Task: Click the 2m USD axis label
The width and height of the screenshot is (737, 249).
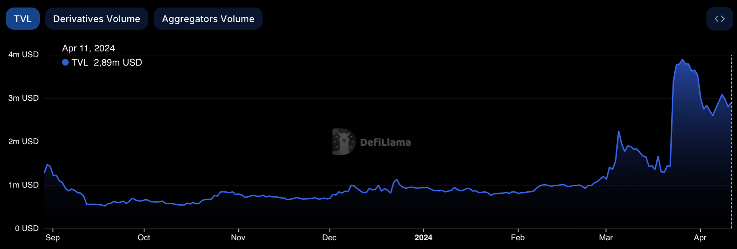Action: tap(23, 142)
